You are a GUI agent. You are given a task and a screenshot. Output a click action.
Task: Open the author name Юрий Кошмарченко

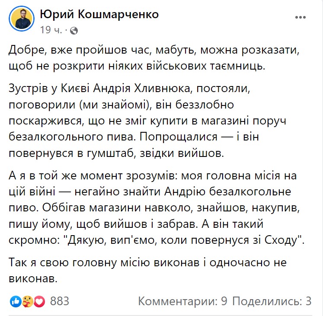point(99,14)
